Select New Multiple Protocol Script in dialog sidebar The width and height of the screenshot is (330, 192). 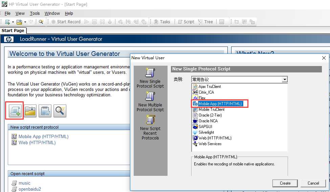tap(150, 101)
